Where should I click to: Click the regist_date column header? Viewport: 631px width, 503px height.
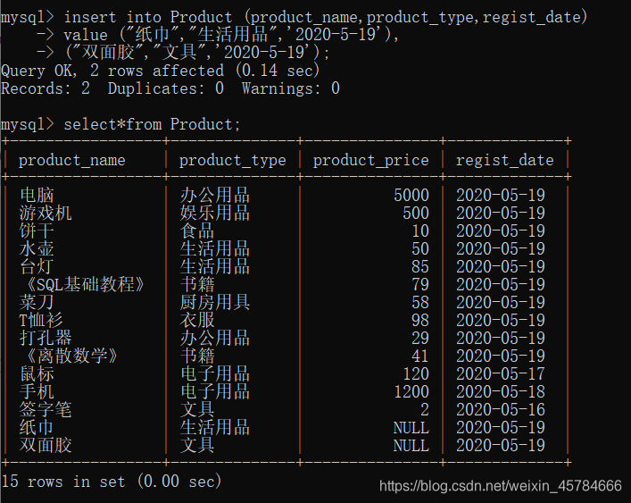(x=504, y=160)
